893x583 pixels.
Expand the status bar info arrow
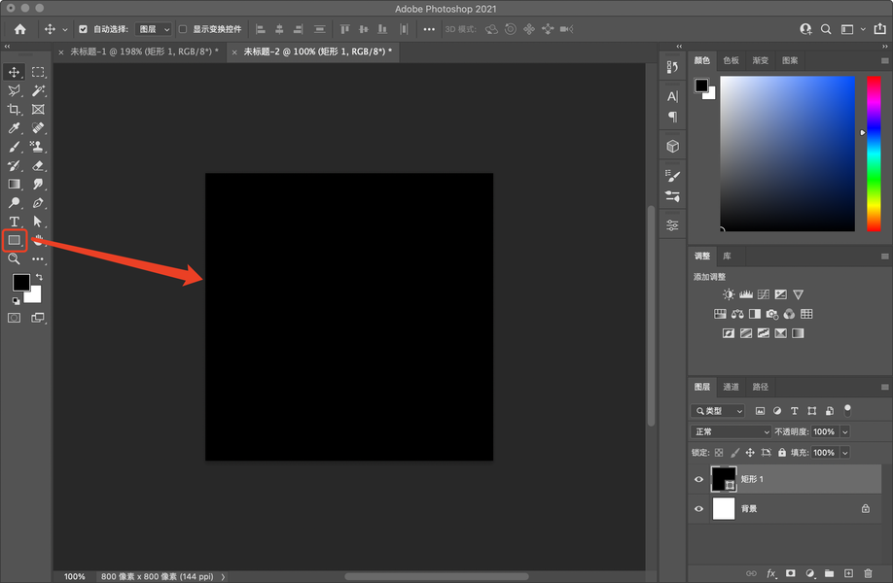(x=224, y=577)
